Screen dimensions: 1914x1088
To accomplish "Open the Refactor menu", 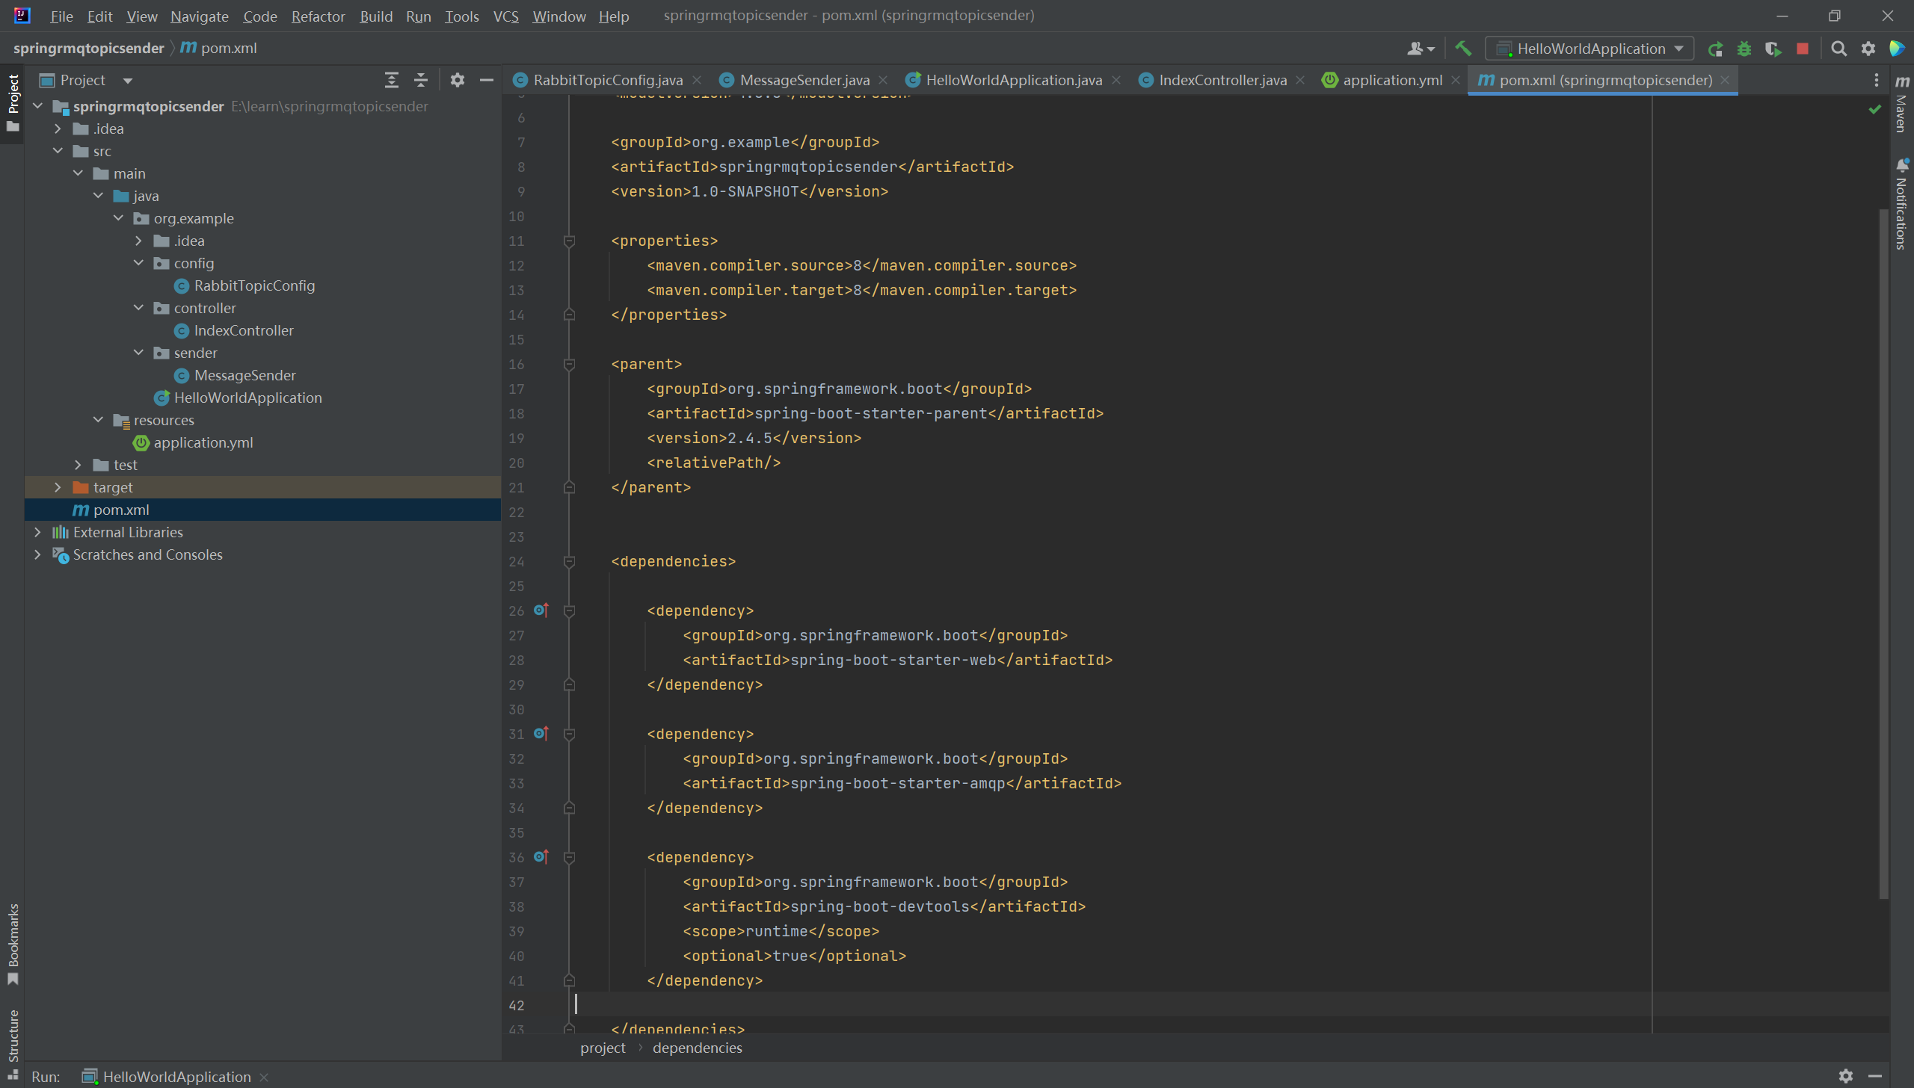I will [x=318, y=16].
